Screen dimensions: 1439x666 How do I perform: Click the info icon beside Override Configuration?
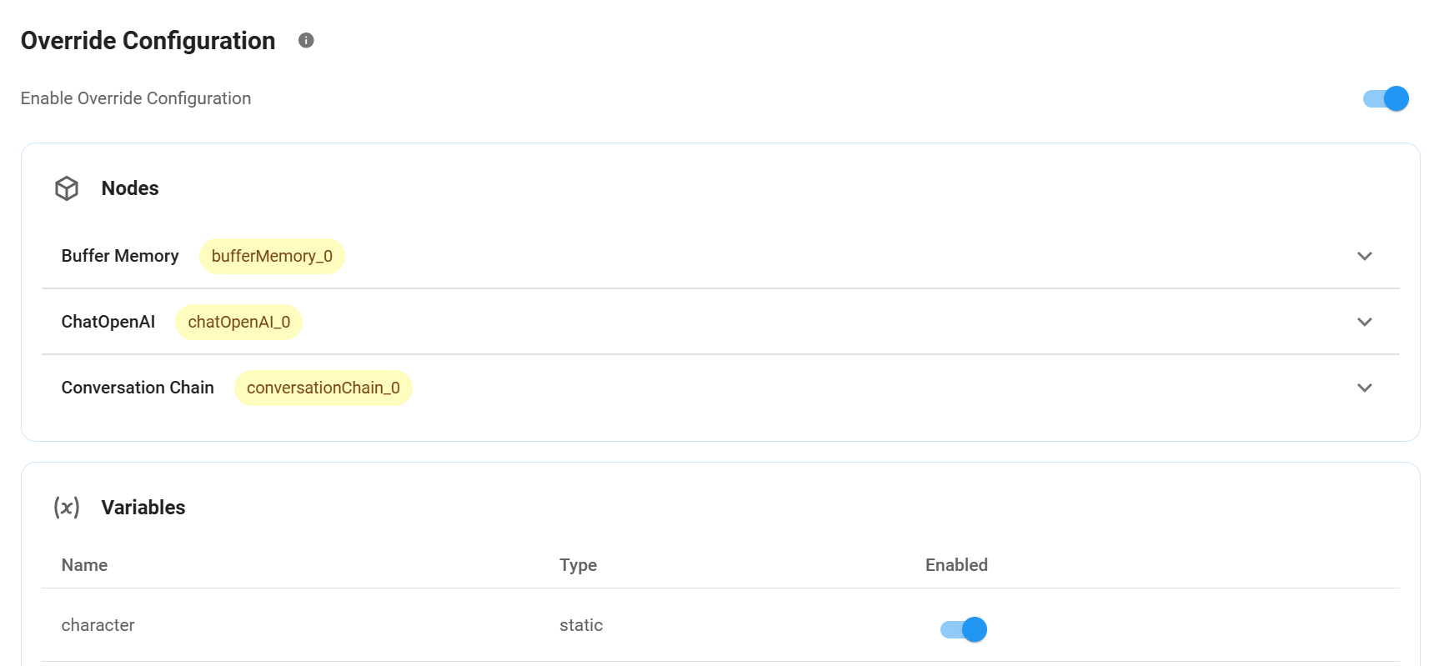coord(306,40)
